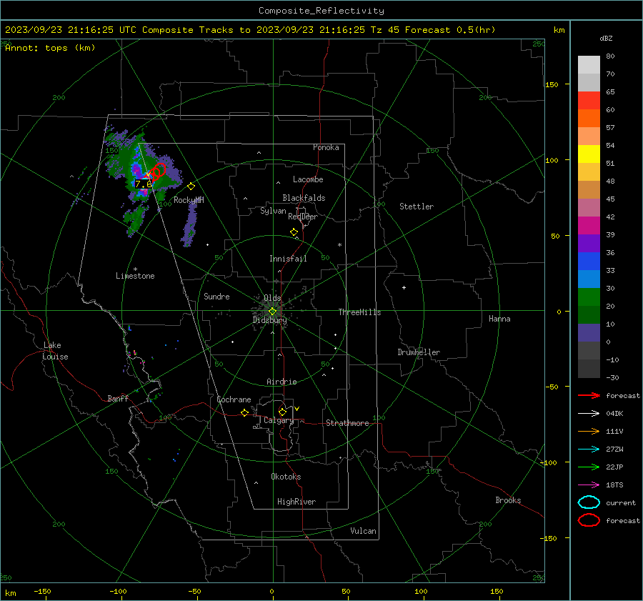Screen dimensions: 643x601
Task: Click the cyan 27ZW arrow in legend
Action: (x=589, y=449)
